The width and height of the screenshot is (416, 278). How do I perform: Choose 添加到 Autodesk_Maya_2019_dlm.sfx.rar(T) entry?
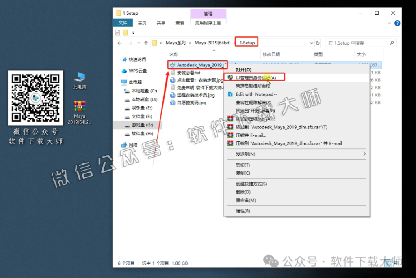282,127
